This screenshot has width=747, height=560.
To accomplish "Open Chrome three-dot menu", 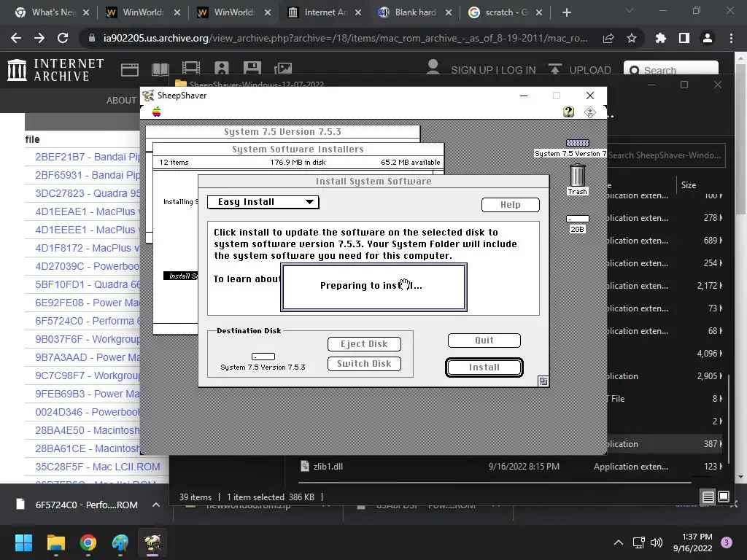I will click(x=731, y=38).
